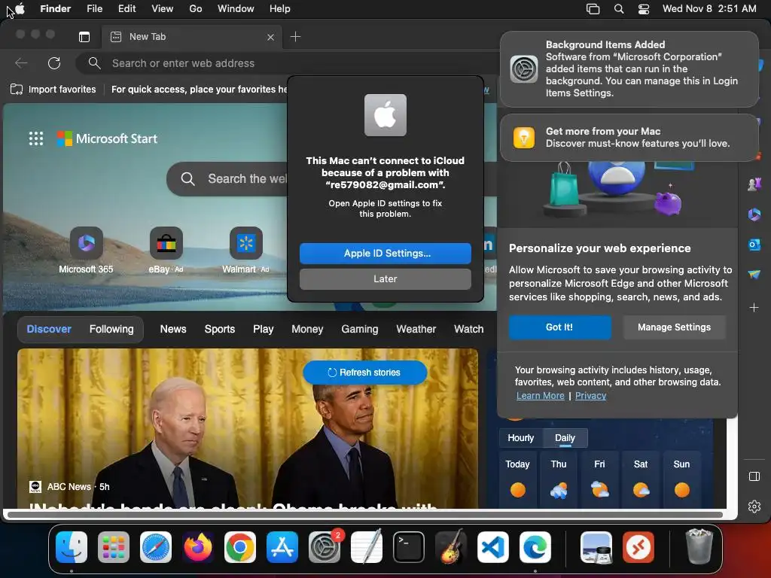Click Import favorites
771x578 pixels.
click(53, 89)
